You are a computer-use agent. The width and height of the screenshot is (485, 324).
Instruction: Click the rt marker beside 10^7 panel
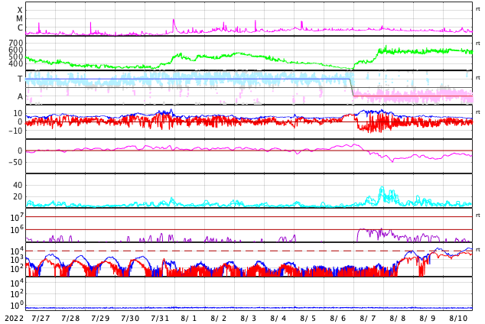[x=478, y=215]
